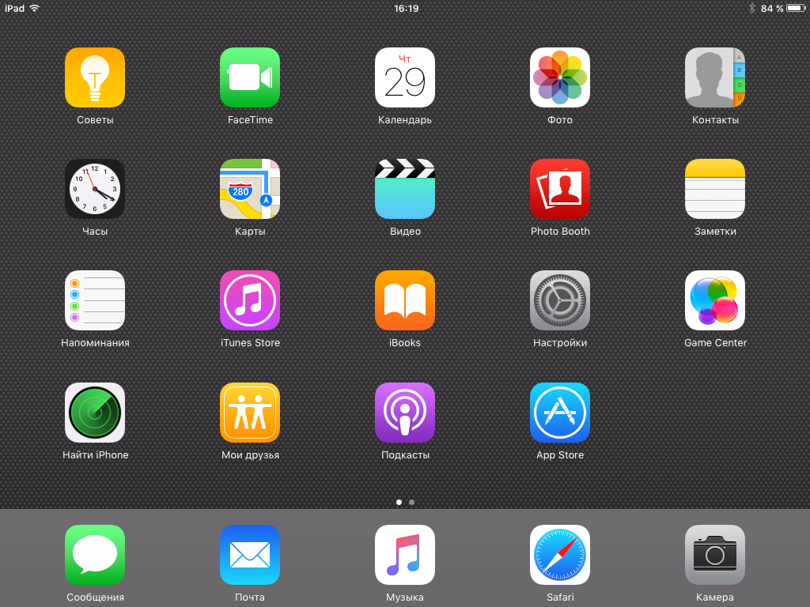Launch Game Center
This screenshot has height=607, width=810.
point(715,300)
